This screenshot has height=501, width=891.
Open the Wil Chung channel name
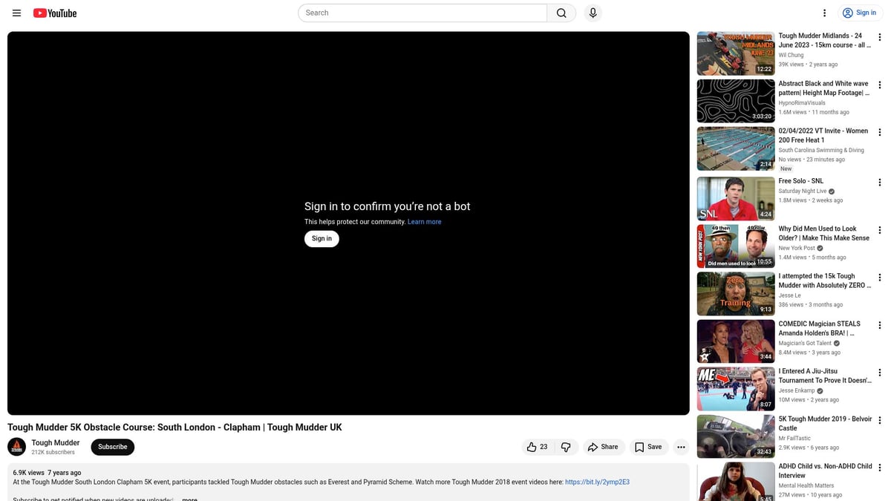tap(791, 55)
